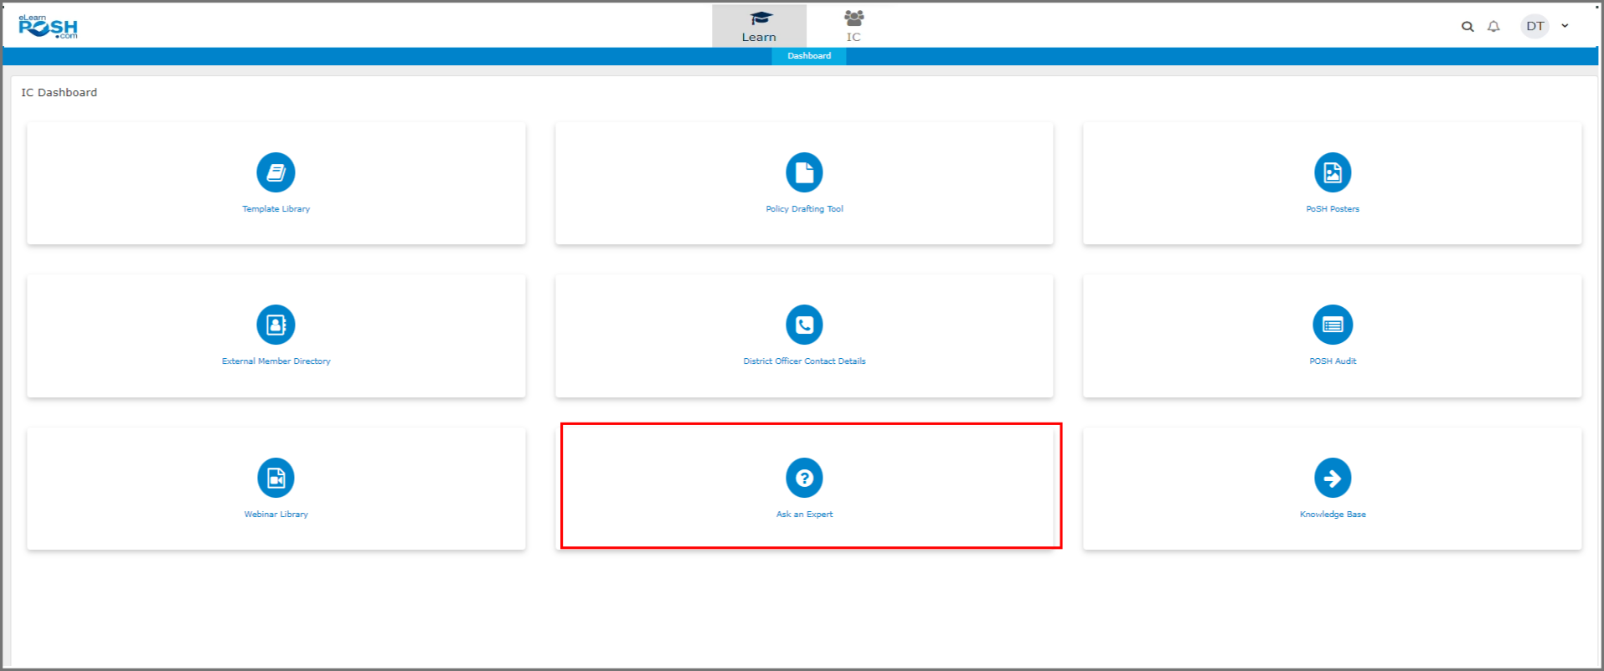Click the Policy Drafting Tool document icon

804,172
